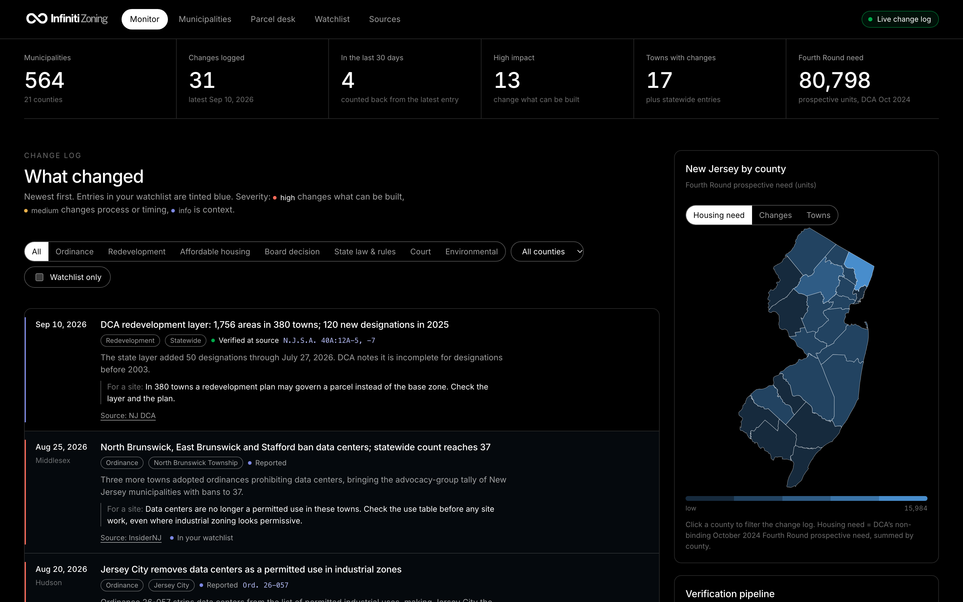Click the Statewide tag on the DCA entry
The height and width of the screenshot is (602, 963).
point(185,340)
